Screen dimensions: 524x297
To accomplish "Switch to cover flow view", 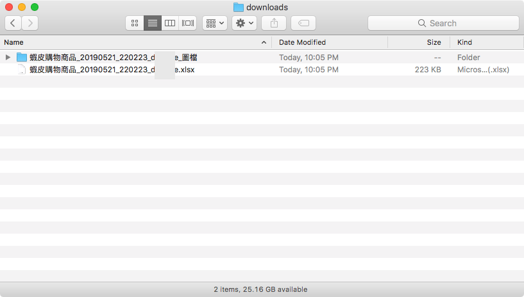I will [x=188, y=23].
